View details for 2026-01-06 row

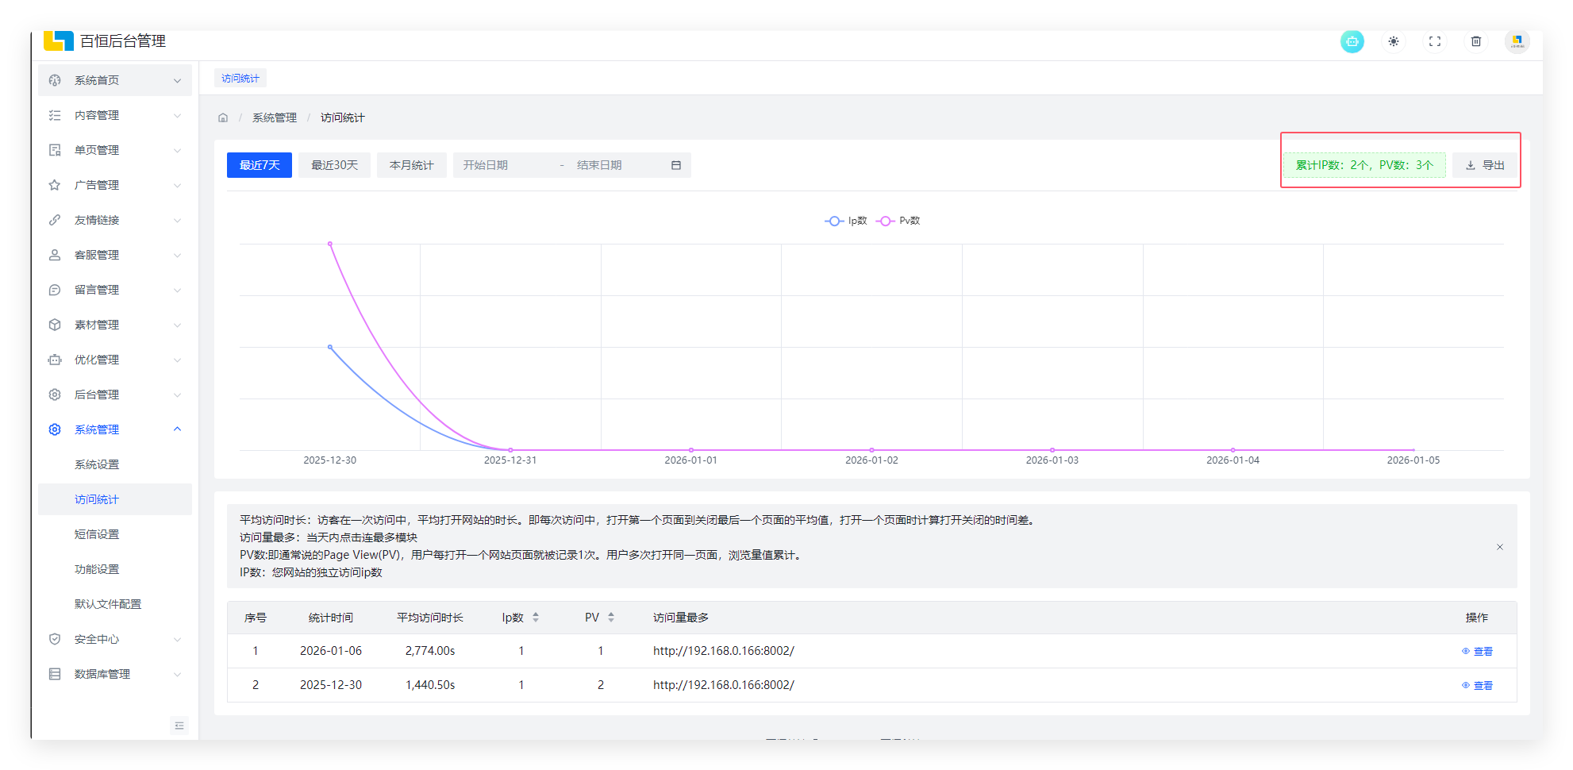(1477, 651)
